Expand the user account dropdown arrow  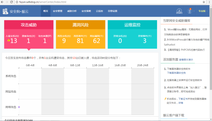(x=194, y=11)
